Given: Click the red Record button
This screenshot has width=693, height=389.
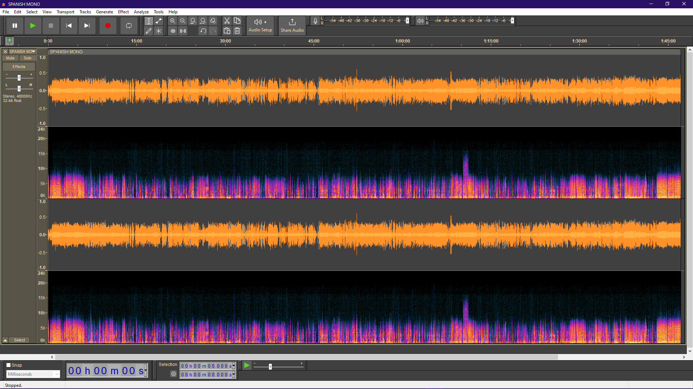Looking at the screenshot, I should point(108,26).
